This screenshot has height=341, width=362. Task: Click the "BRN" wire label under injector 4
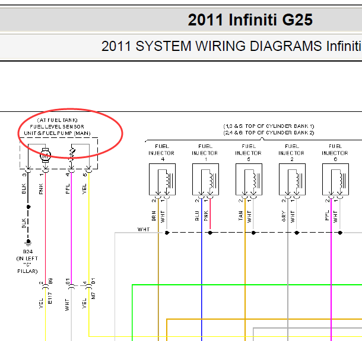click(x=154, y=216)
